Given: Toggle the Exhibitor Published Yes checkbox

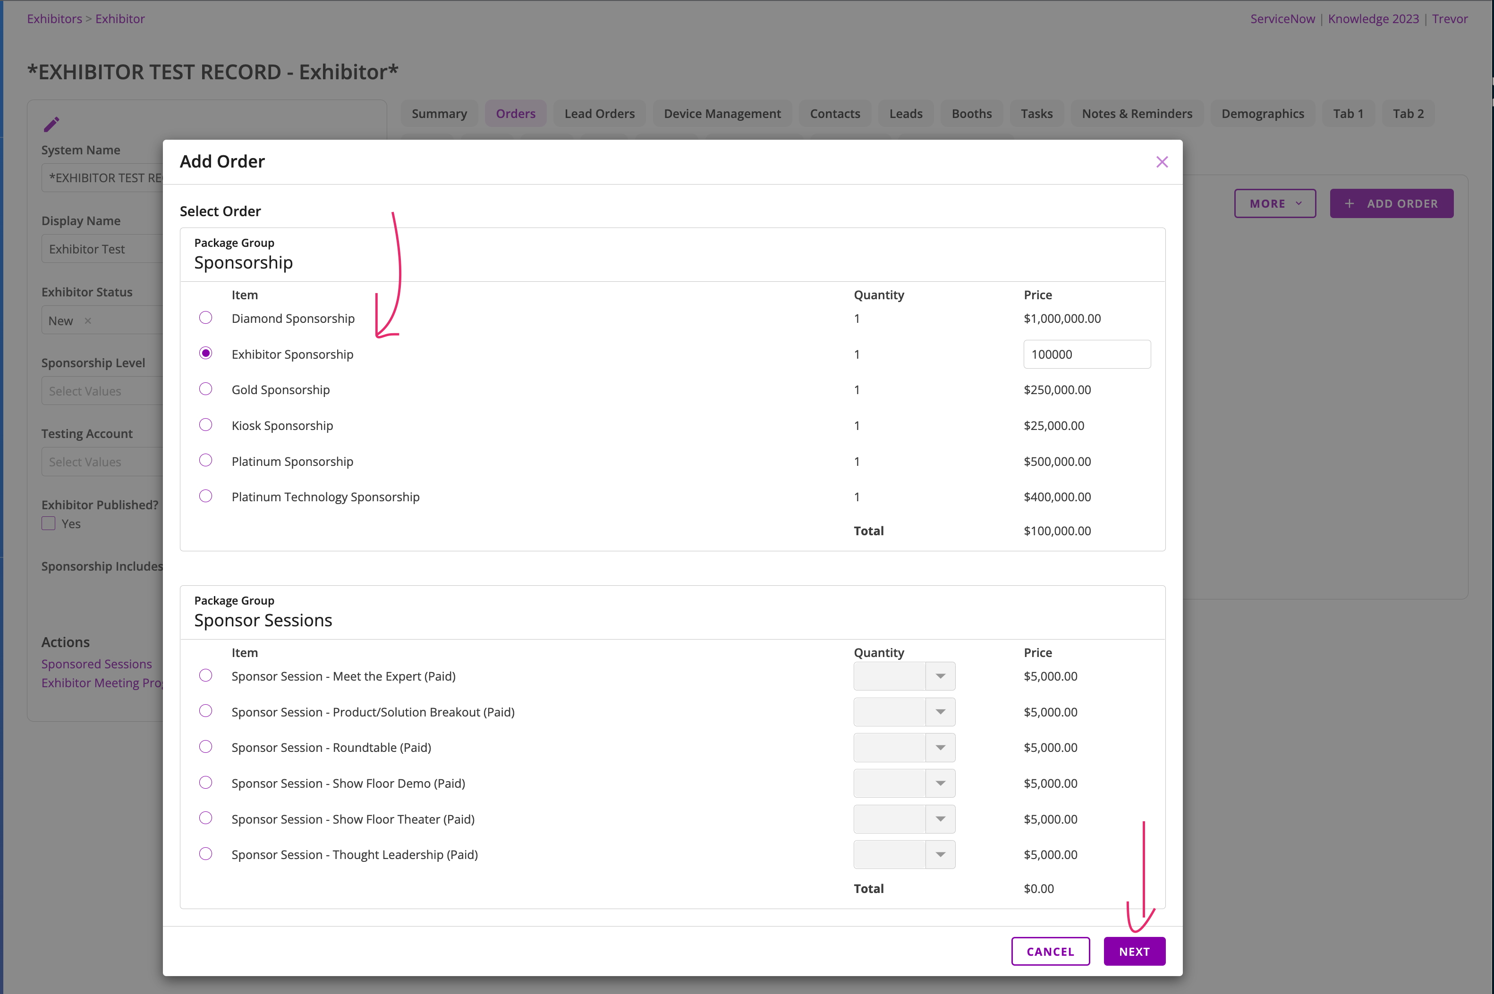Looking at the screenshot, I should coord(49,523).
